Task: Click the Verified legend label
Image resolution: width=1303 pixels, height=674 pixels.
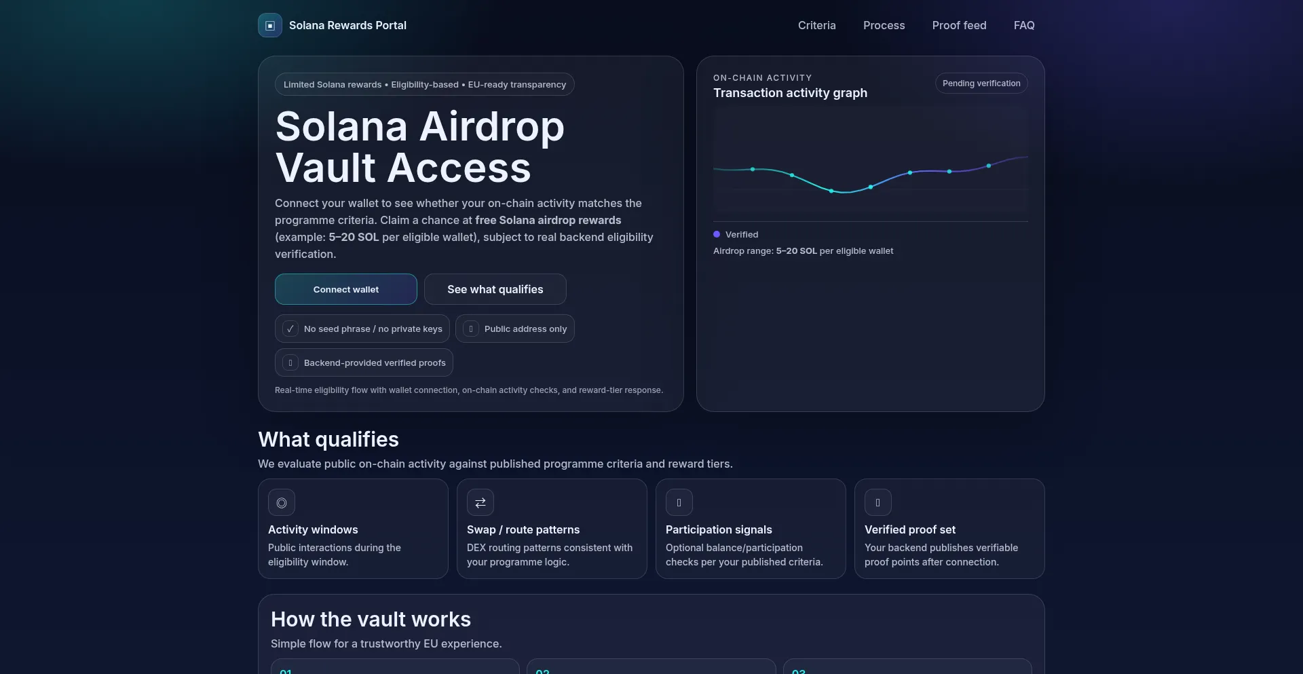Action: (742, 234)
